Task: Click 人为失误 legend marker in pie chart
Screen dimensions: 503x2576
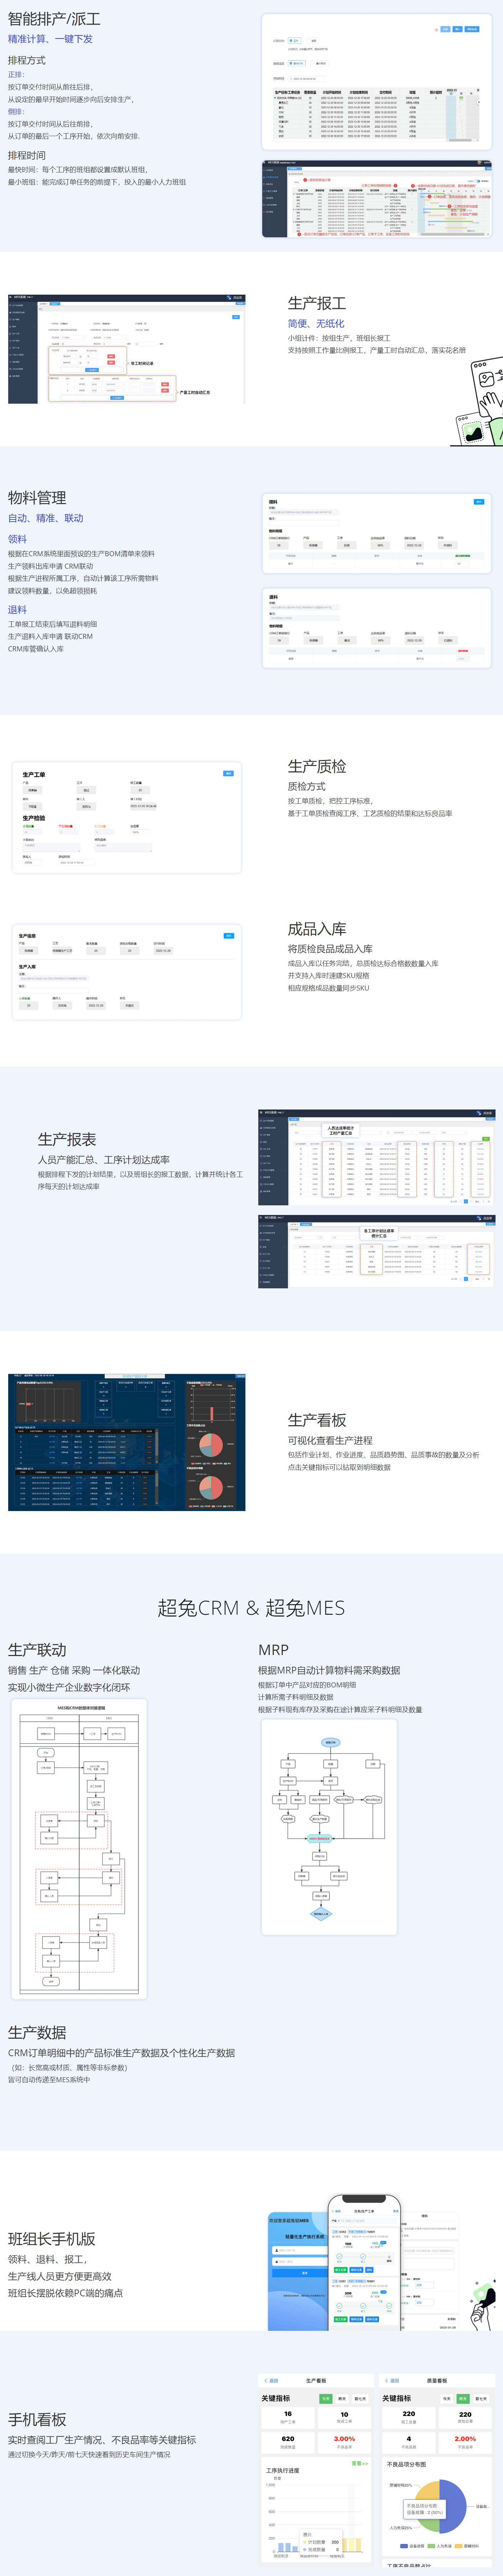Action: tap(432, 2546)
